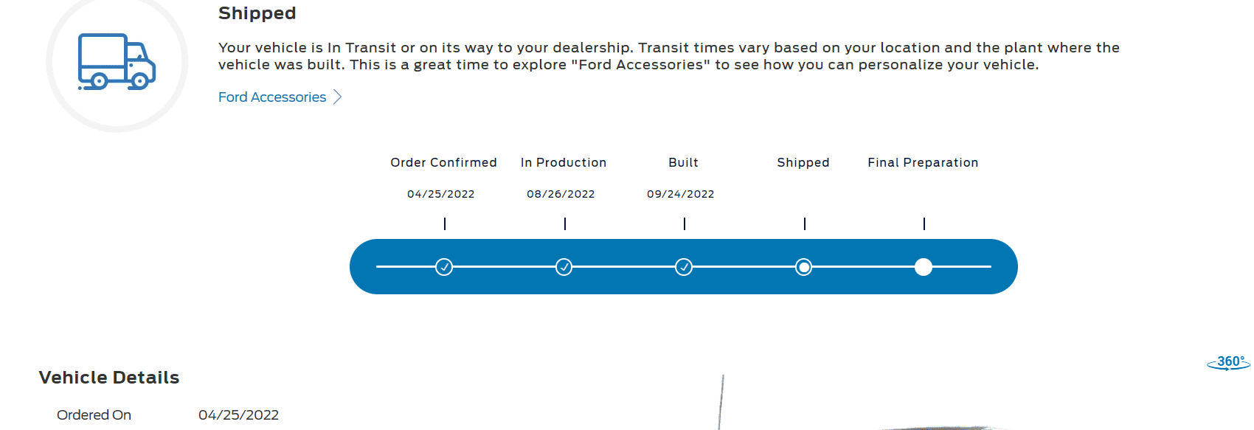Click the Vehicle Details heading

pos(109,378)
